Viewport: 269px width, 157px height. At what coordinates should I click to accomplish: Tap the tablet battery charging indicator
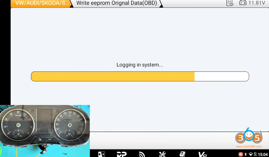click(255, 154)
